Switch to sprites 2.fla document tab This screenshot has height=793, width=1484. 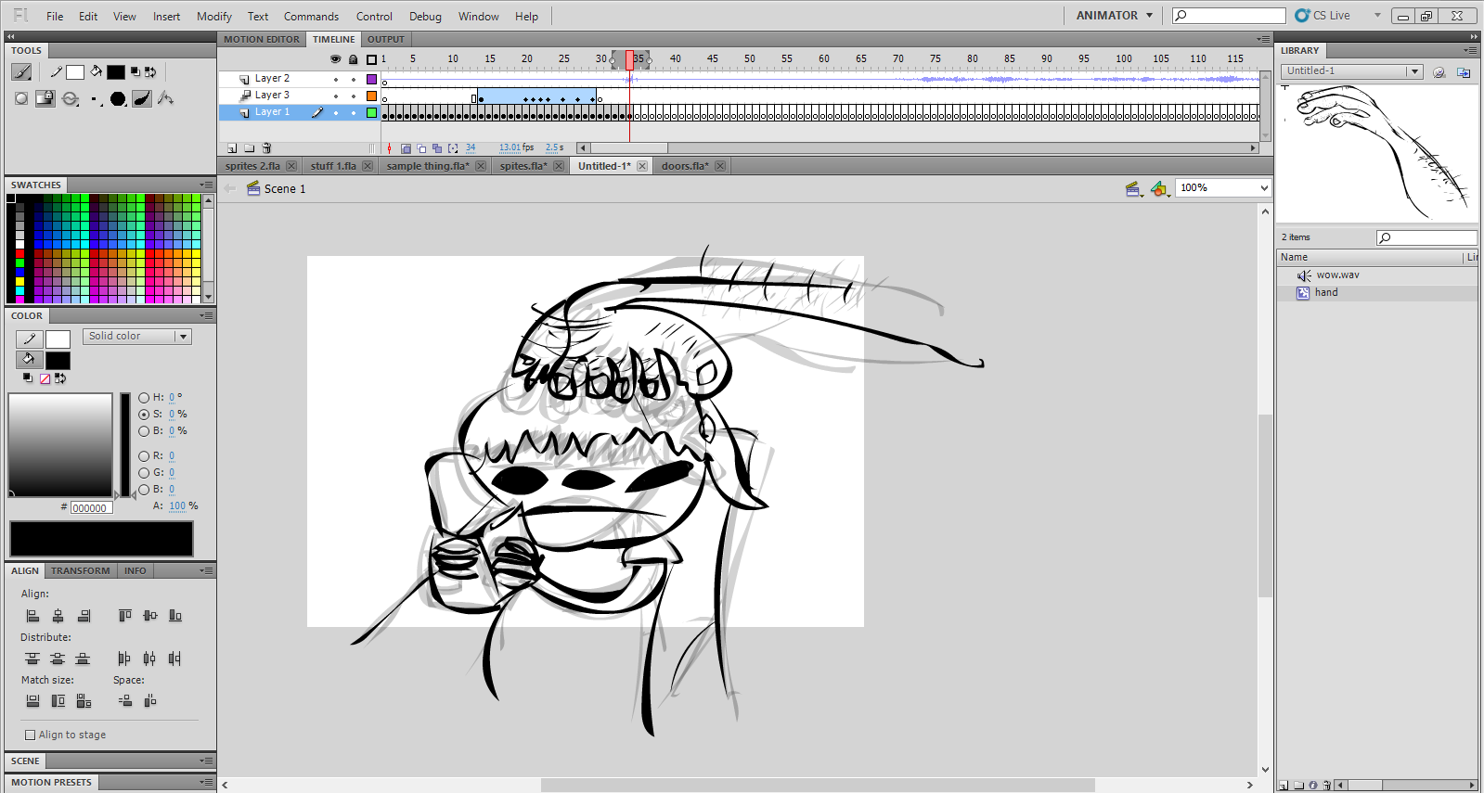coord(252,166)
